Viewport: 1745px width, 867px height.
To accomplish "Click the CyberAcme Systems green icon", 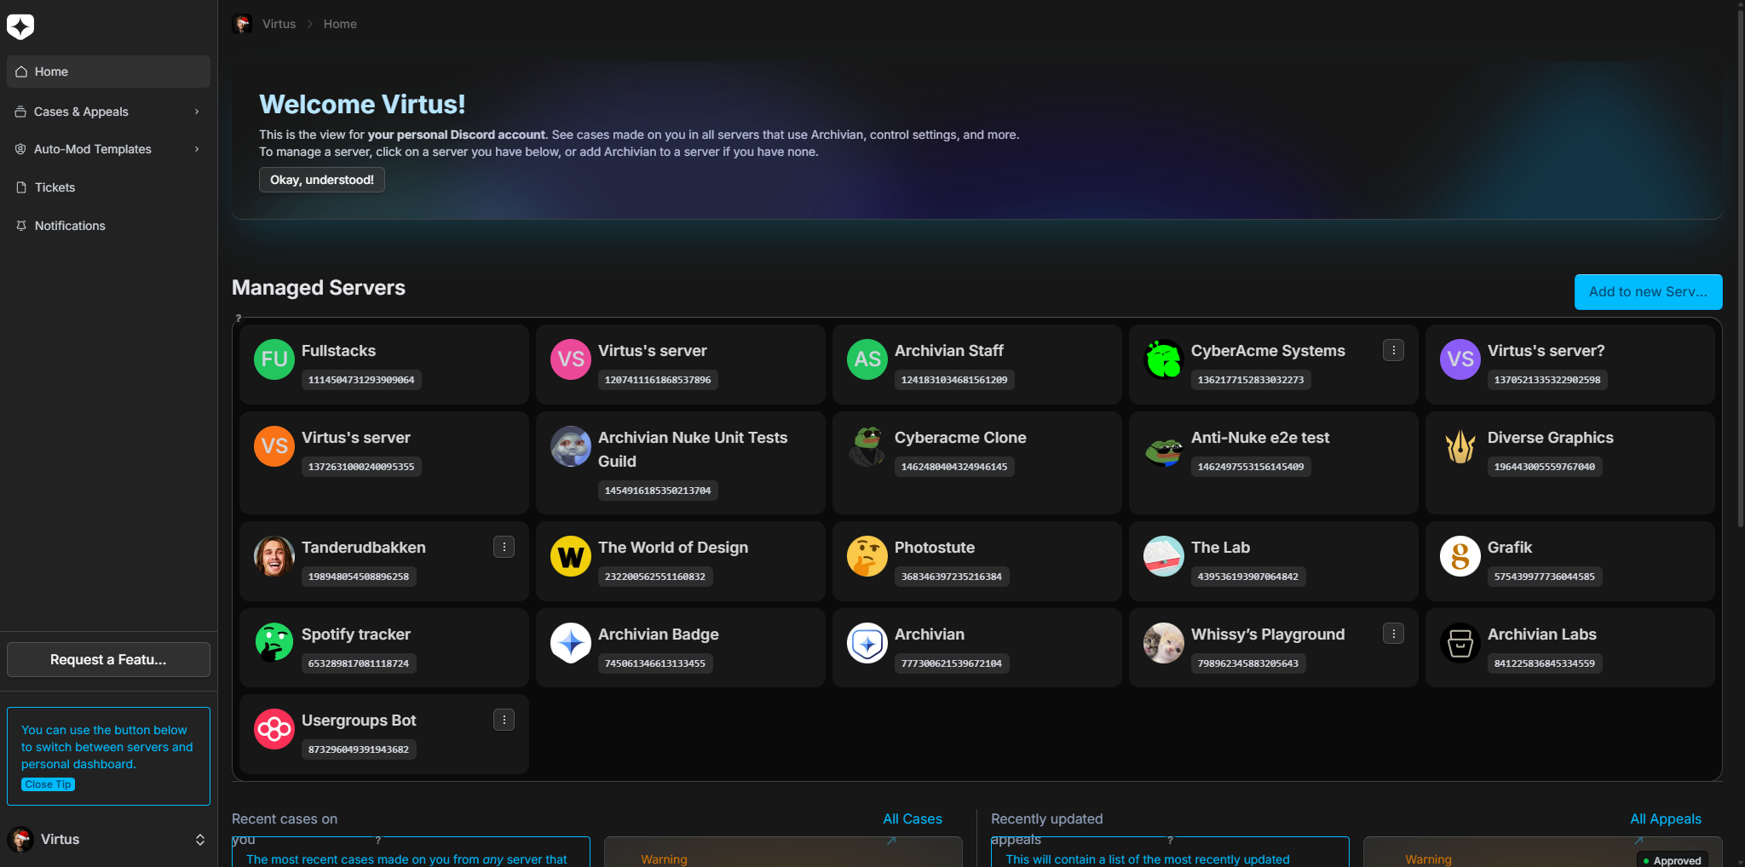I will click(x=1164, y=359).
